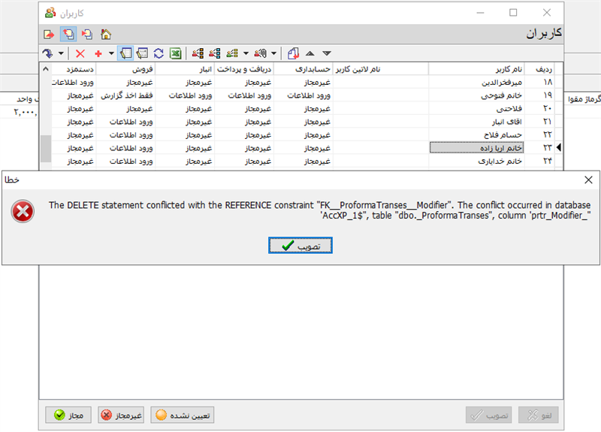
Task: Open dropdown arrow next to red plus icon
Action: (111, 53)
